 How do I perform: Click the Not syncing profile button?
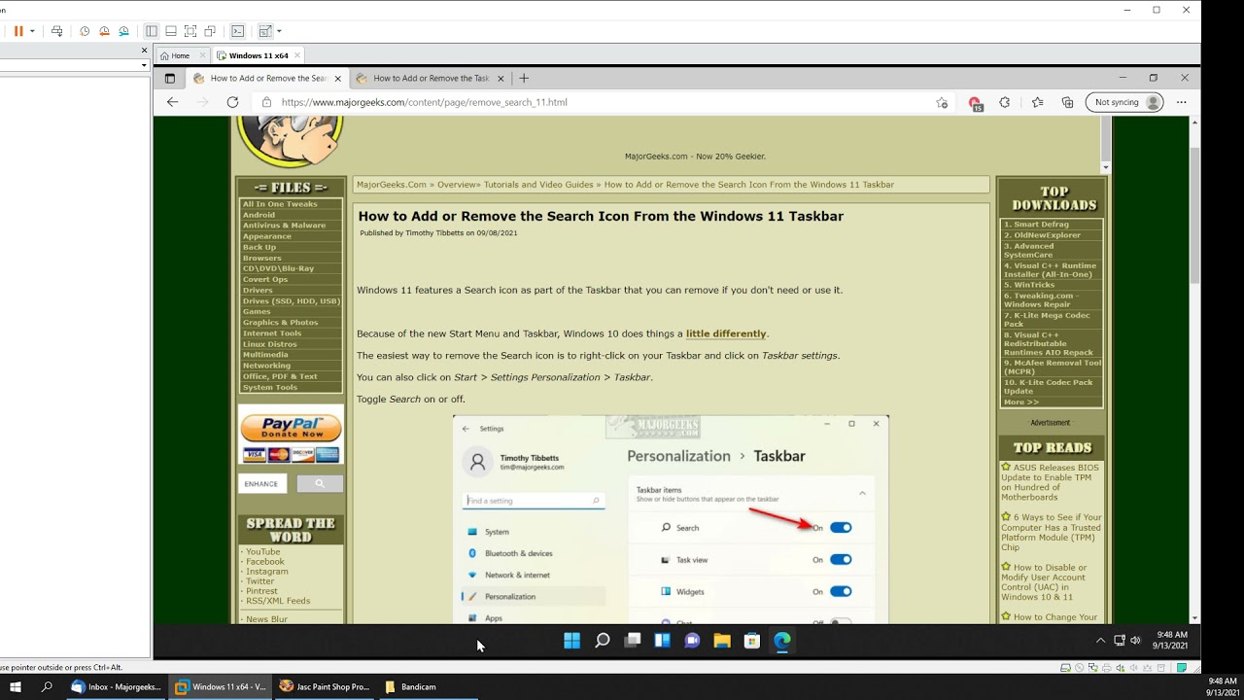[1124, 102]
